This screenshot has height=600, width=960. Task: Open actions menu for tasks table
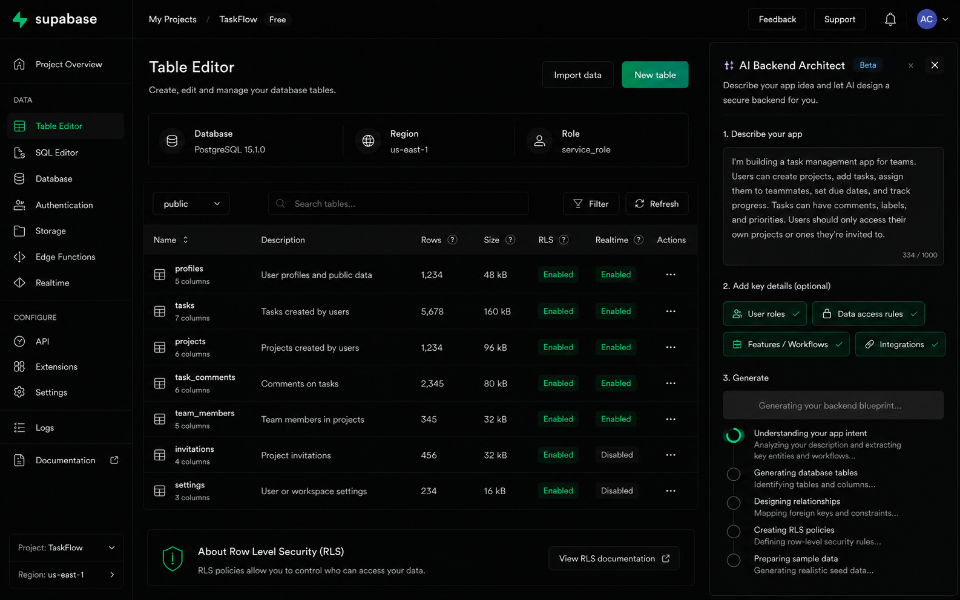coord(671,311)
